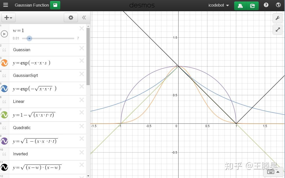Toggle visibility of black Inverted curve
Viewport: 285px width, 178px height.
[4, 167]
